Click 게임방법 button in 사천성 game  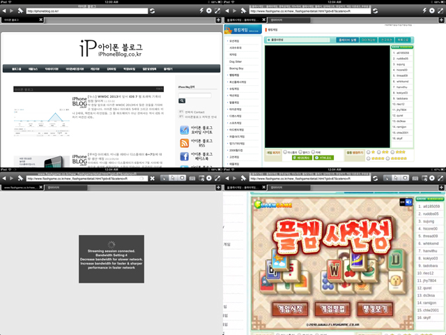[x=332, y=308]
